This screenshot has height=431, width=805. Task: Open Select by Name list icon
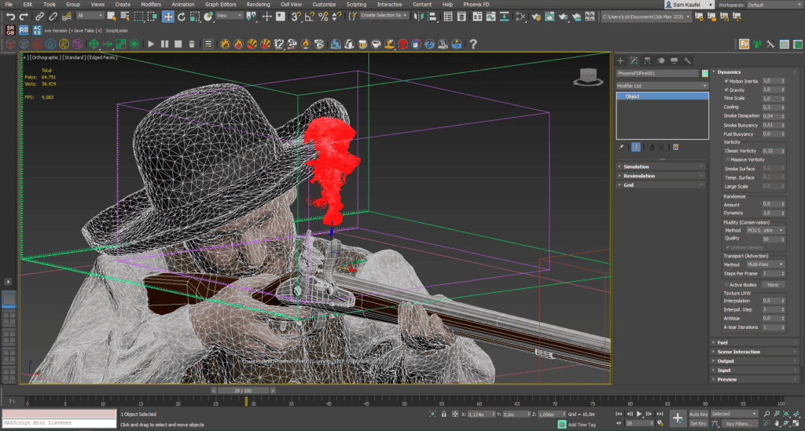(x=125, y=17)
